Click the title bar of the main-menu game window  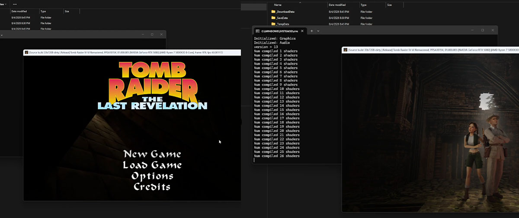(x=132, y=52)
